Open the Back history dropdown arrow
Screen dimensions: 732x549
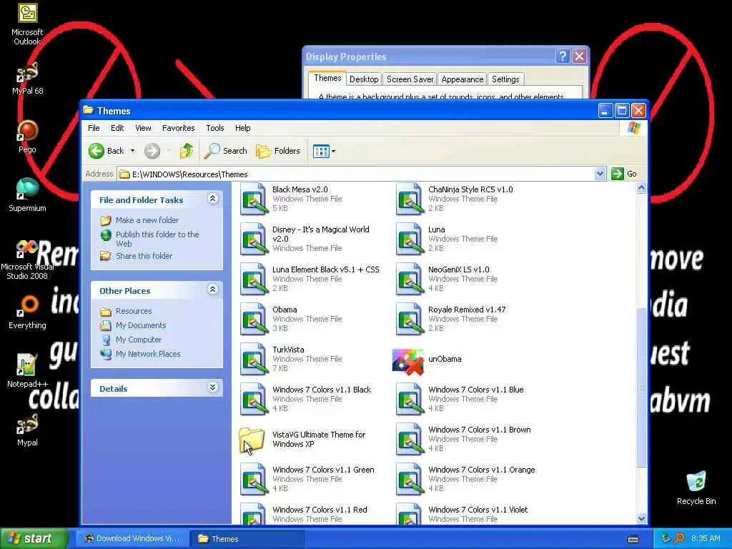132,151
